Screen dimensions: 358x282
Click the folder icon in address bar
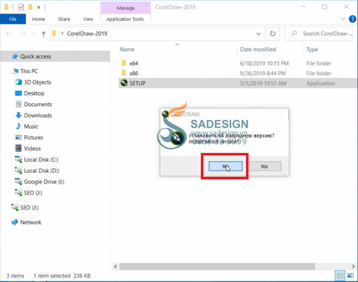[54, 34]
